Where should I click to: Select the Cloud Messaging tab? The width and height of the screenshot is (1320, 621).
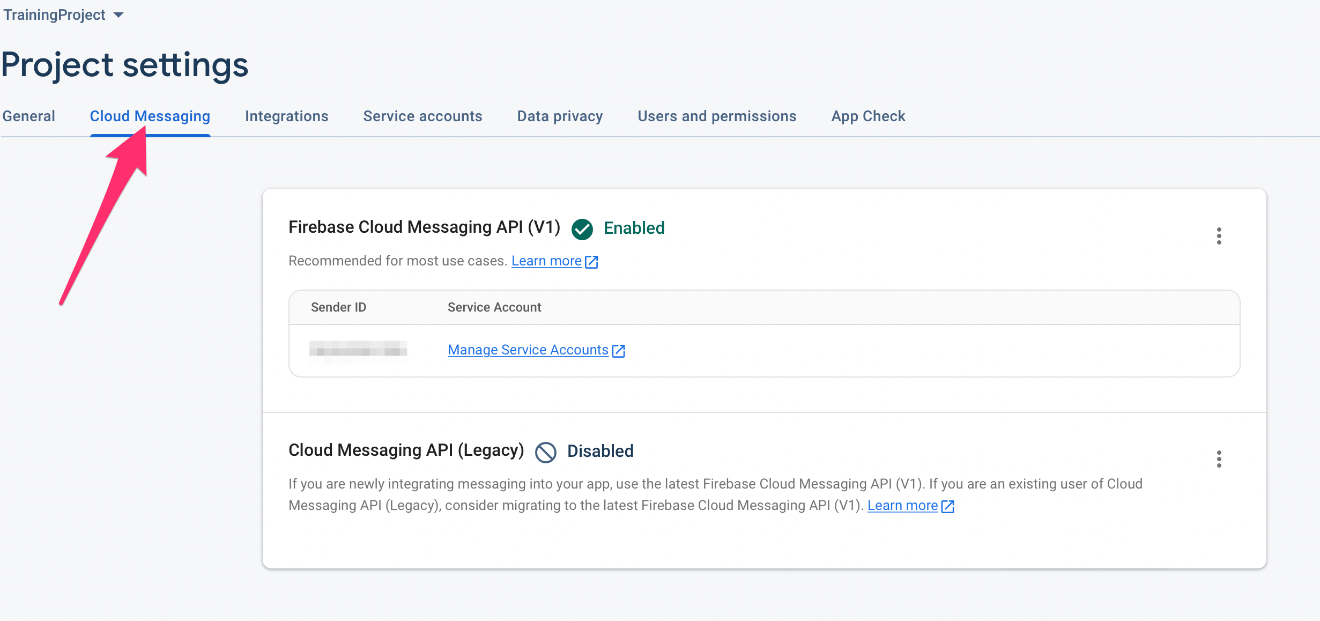[x=150, y=116]
